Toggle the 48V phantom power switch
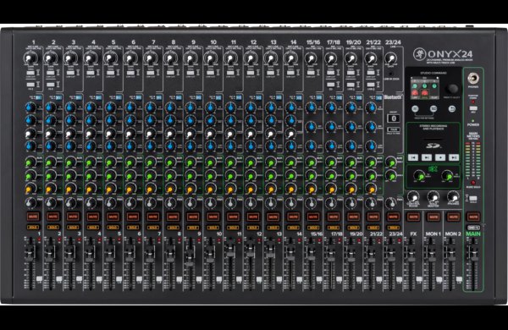Screen dimensions: 508x330 [473, 107]
